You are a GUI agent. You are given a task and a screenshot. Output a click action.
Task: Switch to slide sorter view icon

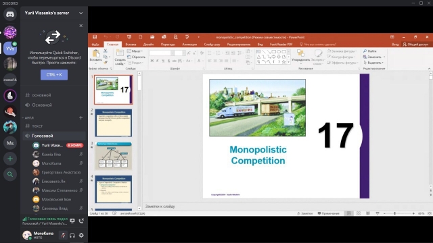tap(359, 213)
